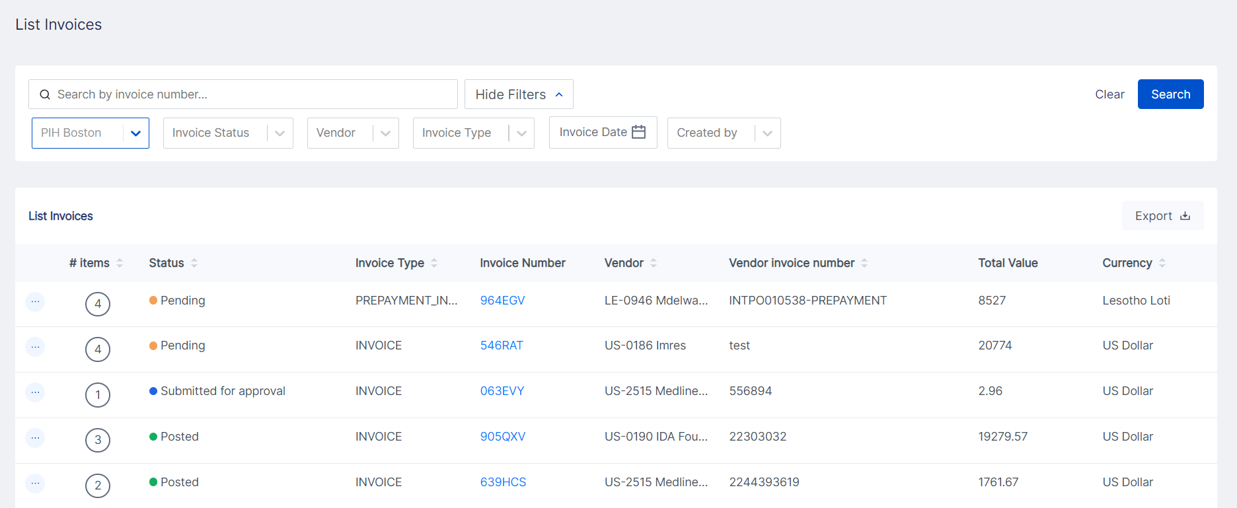Click vendor US-0186 Imres cell
The width and height of the screenshot is (1237, 508).
pyautogui.click(x=645, y=345)
